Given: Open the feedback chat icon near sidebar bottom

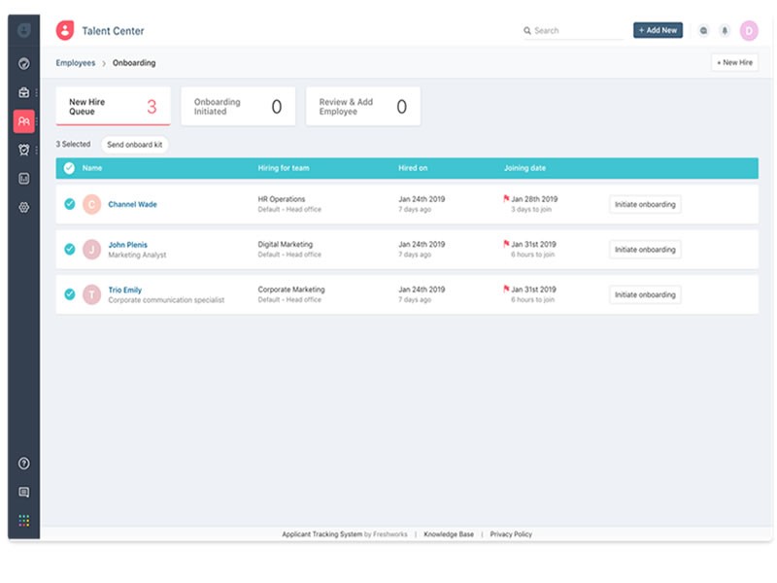Looking at the screenshot, I should pos(23,492).
